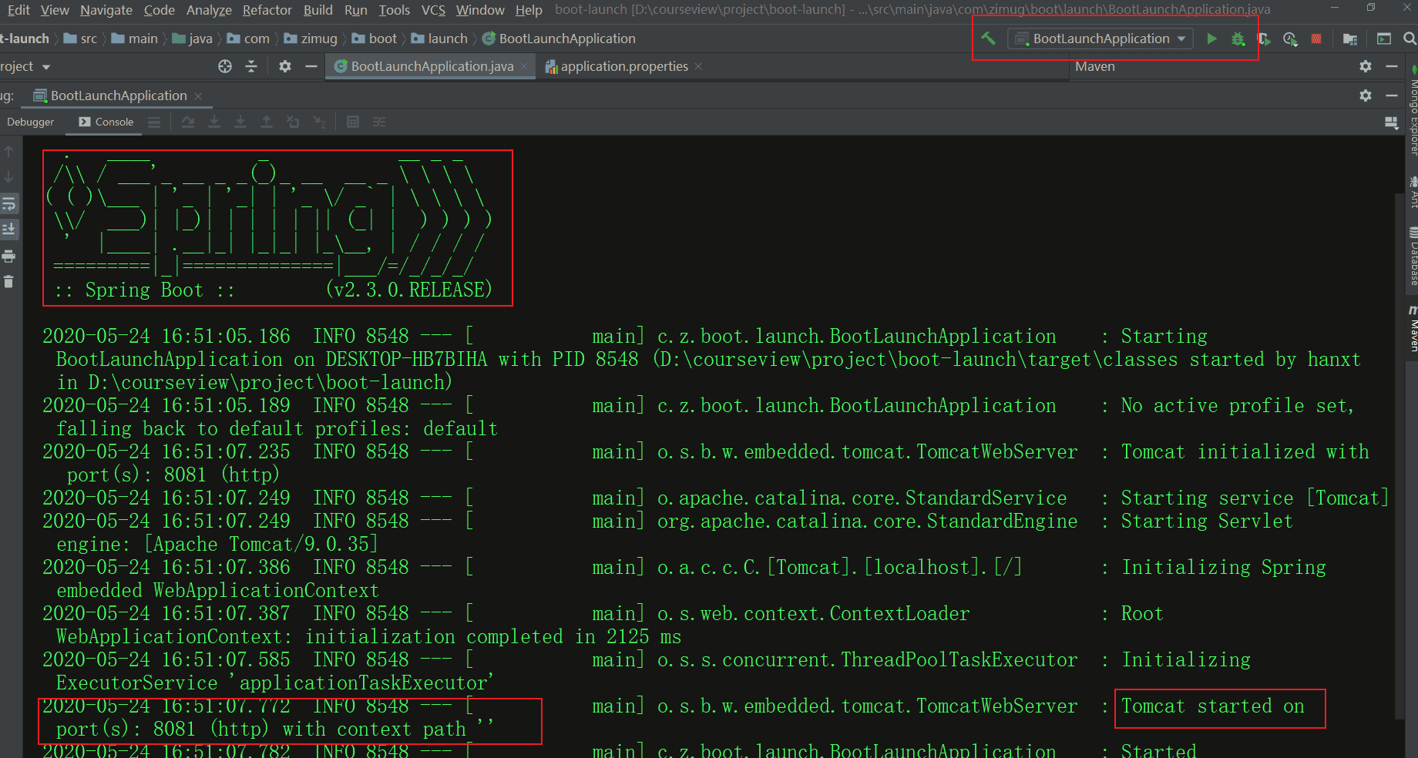
Task: Hide the Project tool panel
Action: (x=311, y=66)
